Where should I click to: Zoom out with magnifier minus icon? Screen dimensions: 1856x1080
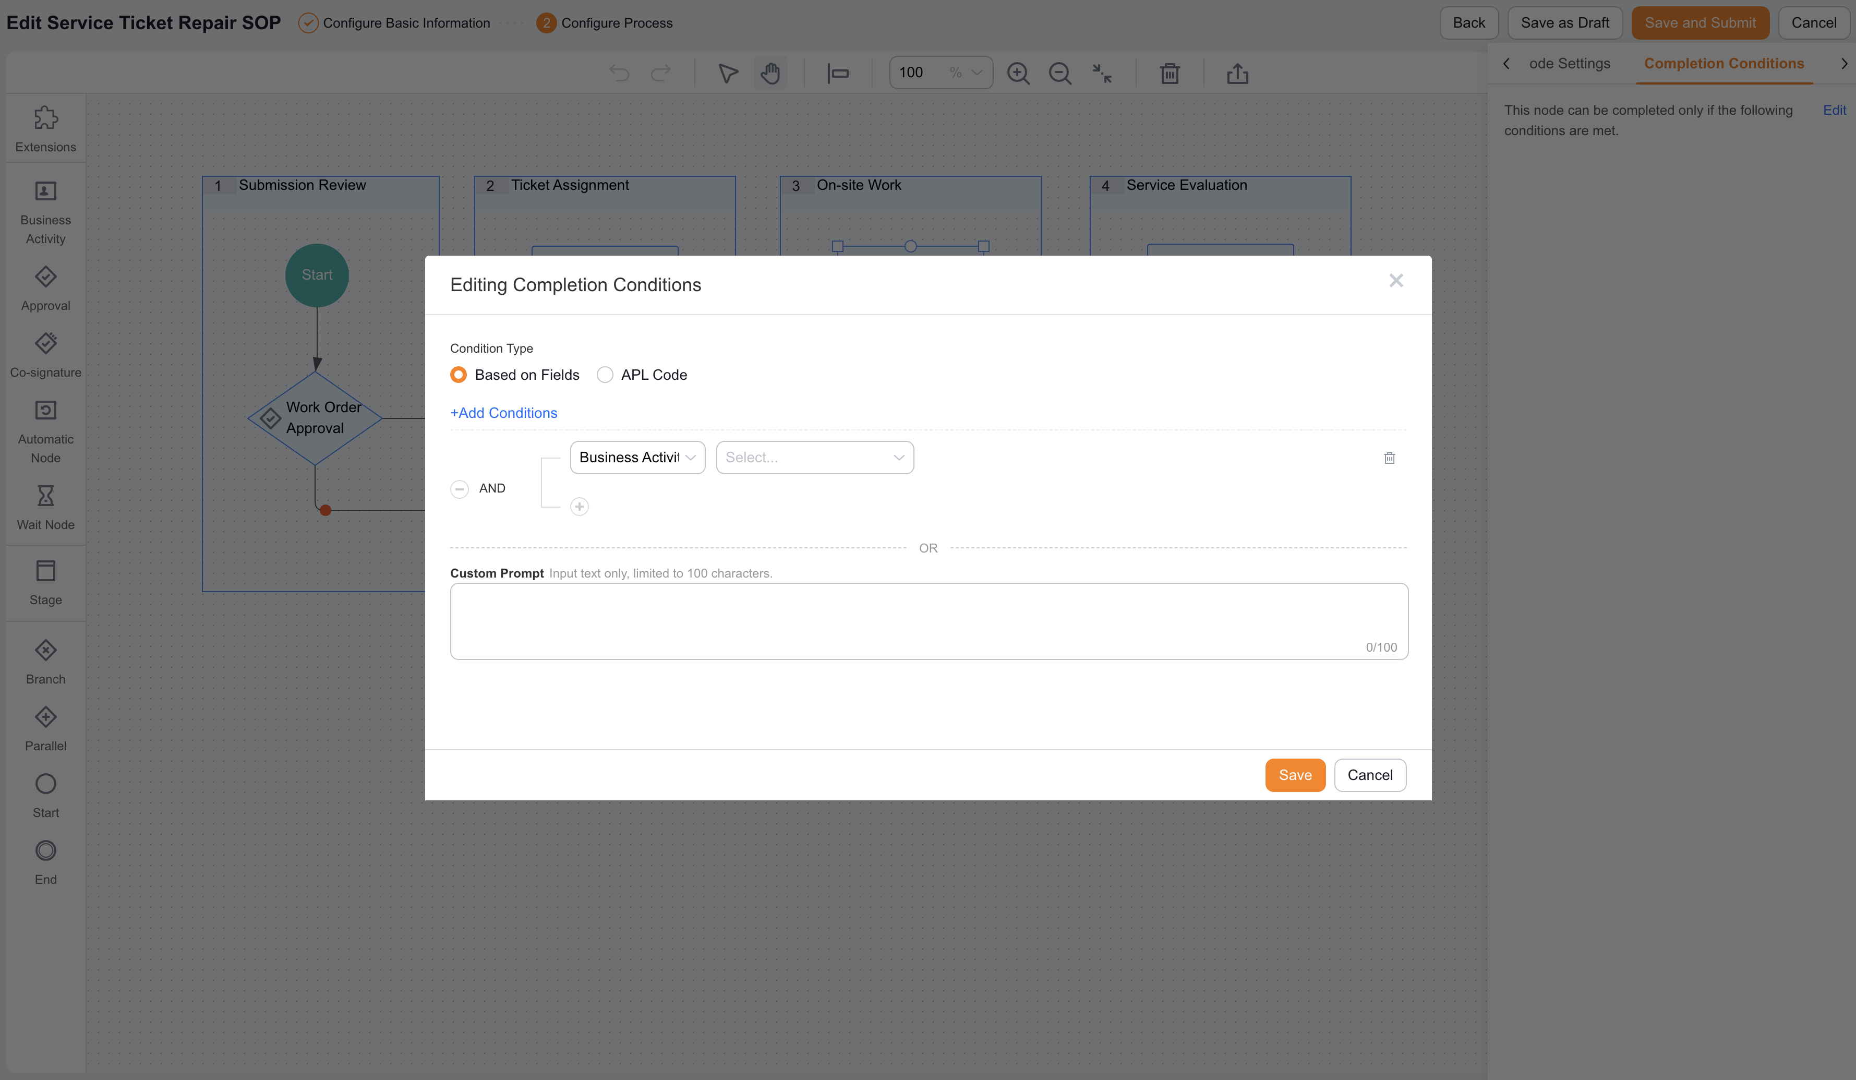pyautogui.click(x=1060, y=73)
